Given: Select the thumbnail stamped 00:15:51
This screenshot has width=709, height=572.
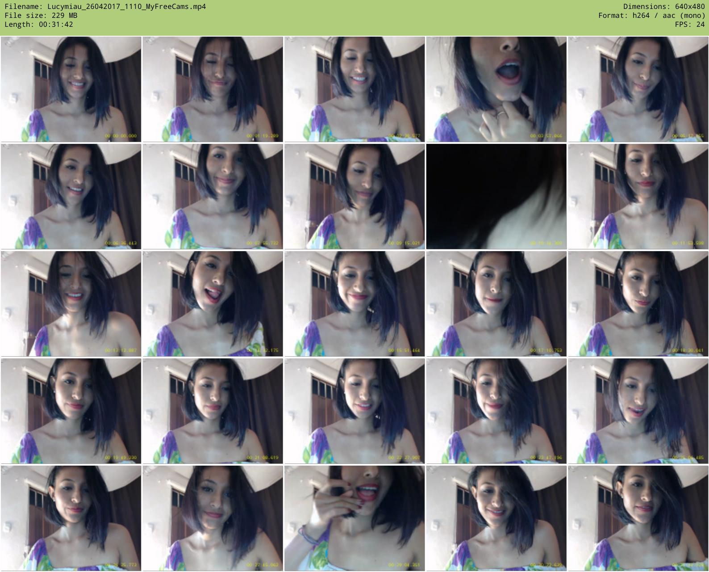Looking at the screenshot, I should point(354,304).
